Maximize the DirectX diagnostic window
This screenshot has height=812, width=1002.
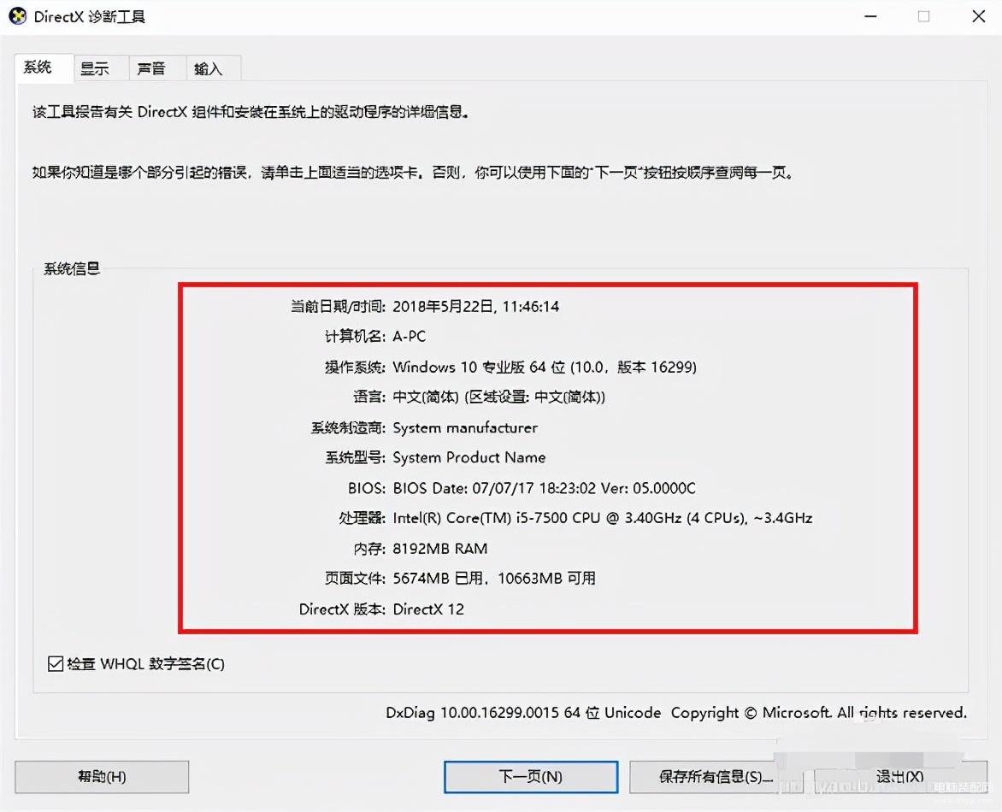click(x=923, y=16)
